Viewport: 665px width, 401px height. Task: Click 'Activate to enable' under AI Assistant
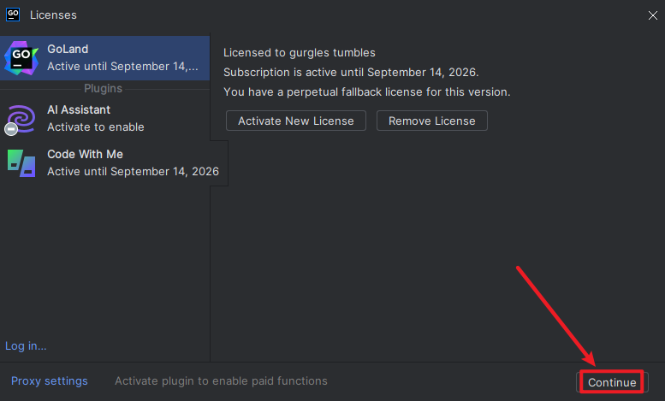[x=96, y=127]
